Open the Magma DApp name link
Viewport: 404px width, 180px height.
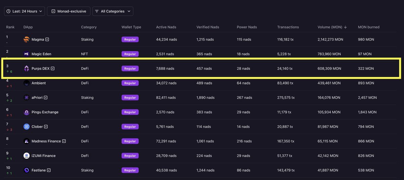(x=38, y=39)
